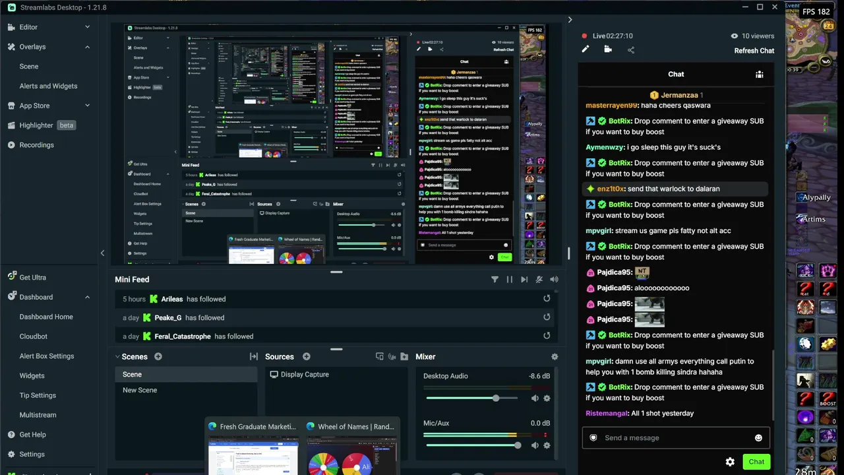This screenshot has width=844, height=475.
Task: Click the share icon in stream header
Action: click(x=630, y=49)
